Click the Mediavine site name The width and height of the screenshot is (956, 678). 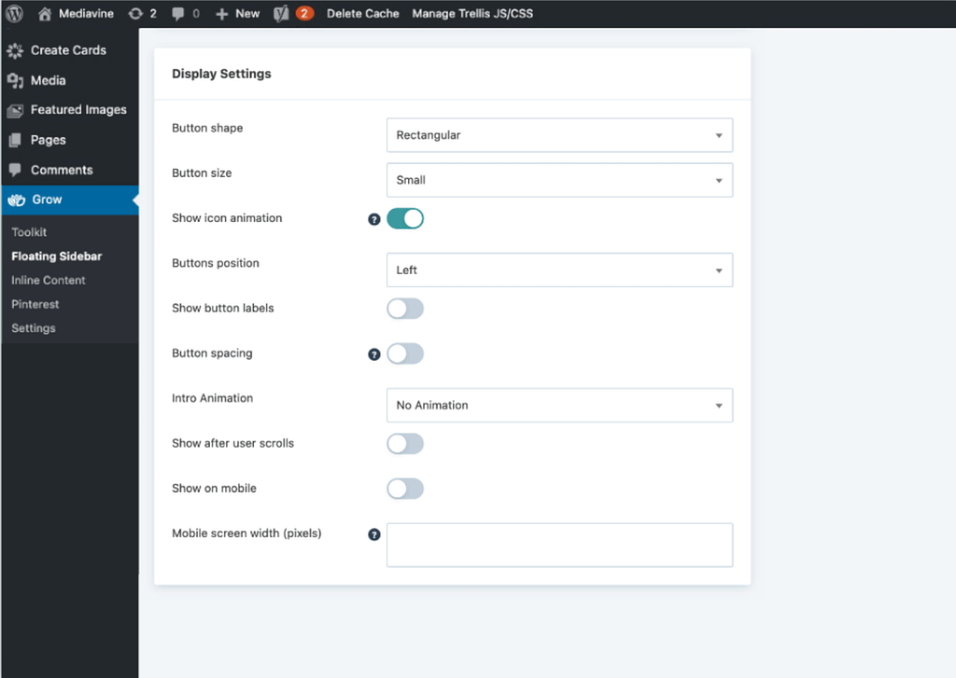pyautogui.click(x=86, y=13)
